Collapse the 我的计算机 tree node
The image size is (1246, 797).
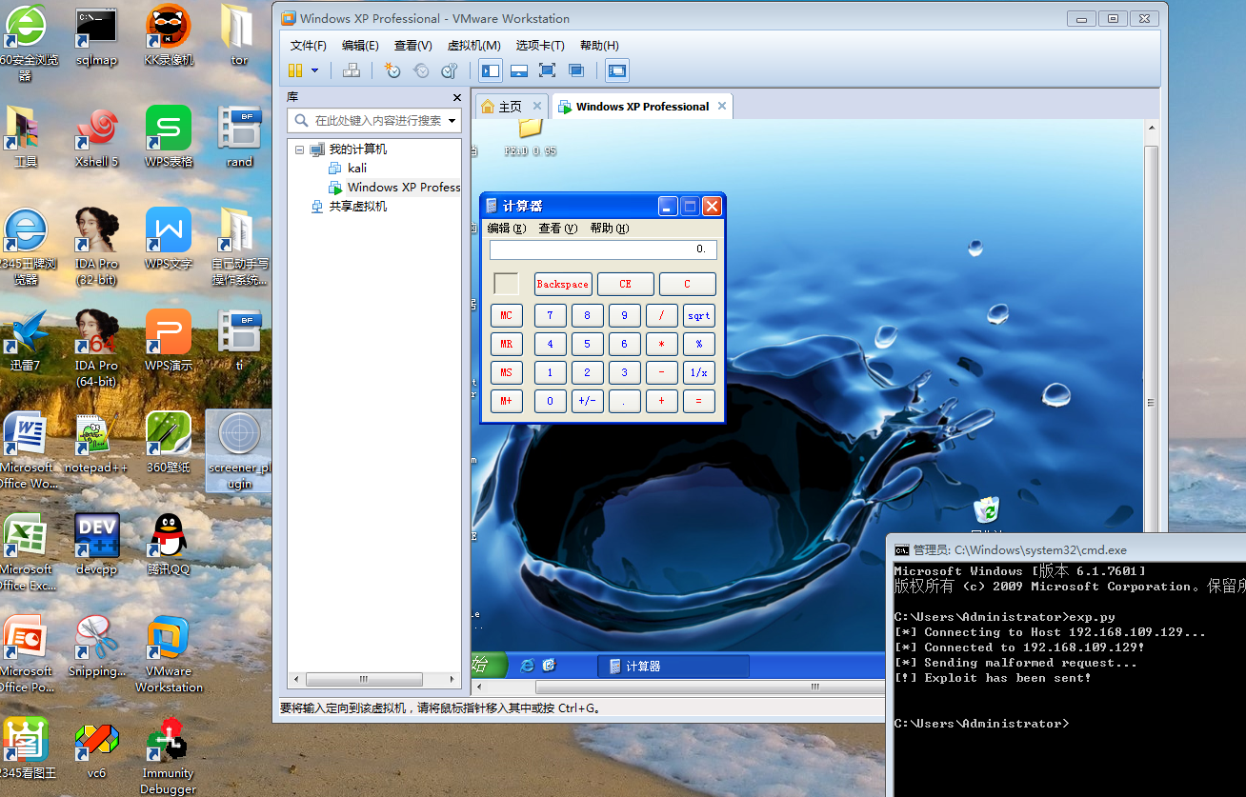pyautogui.click(x=299, y=149)
